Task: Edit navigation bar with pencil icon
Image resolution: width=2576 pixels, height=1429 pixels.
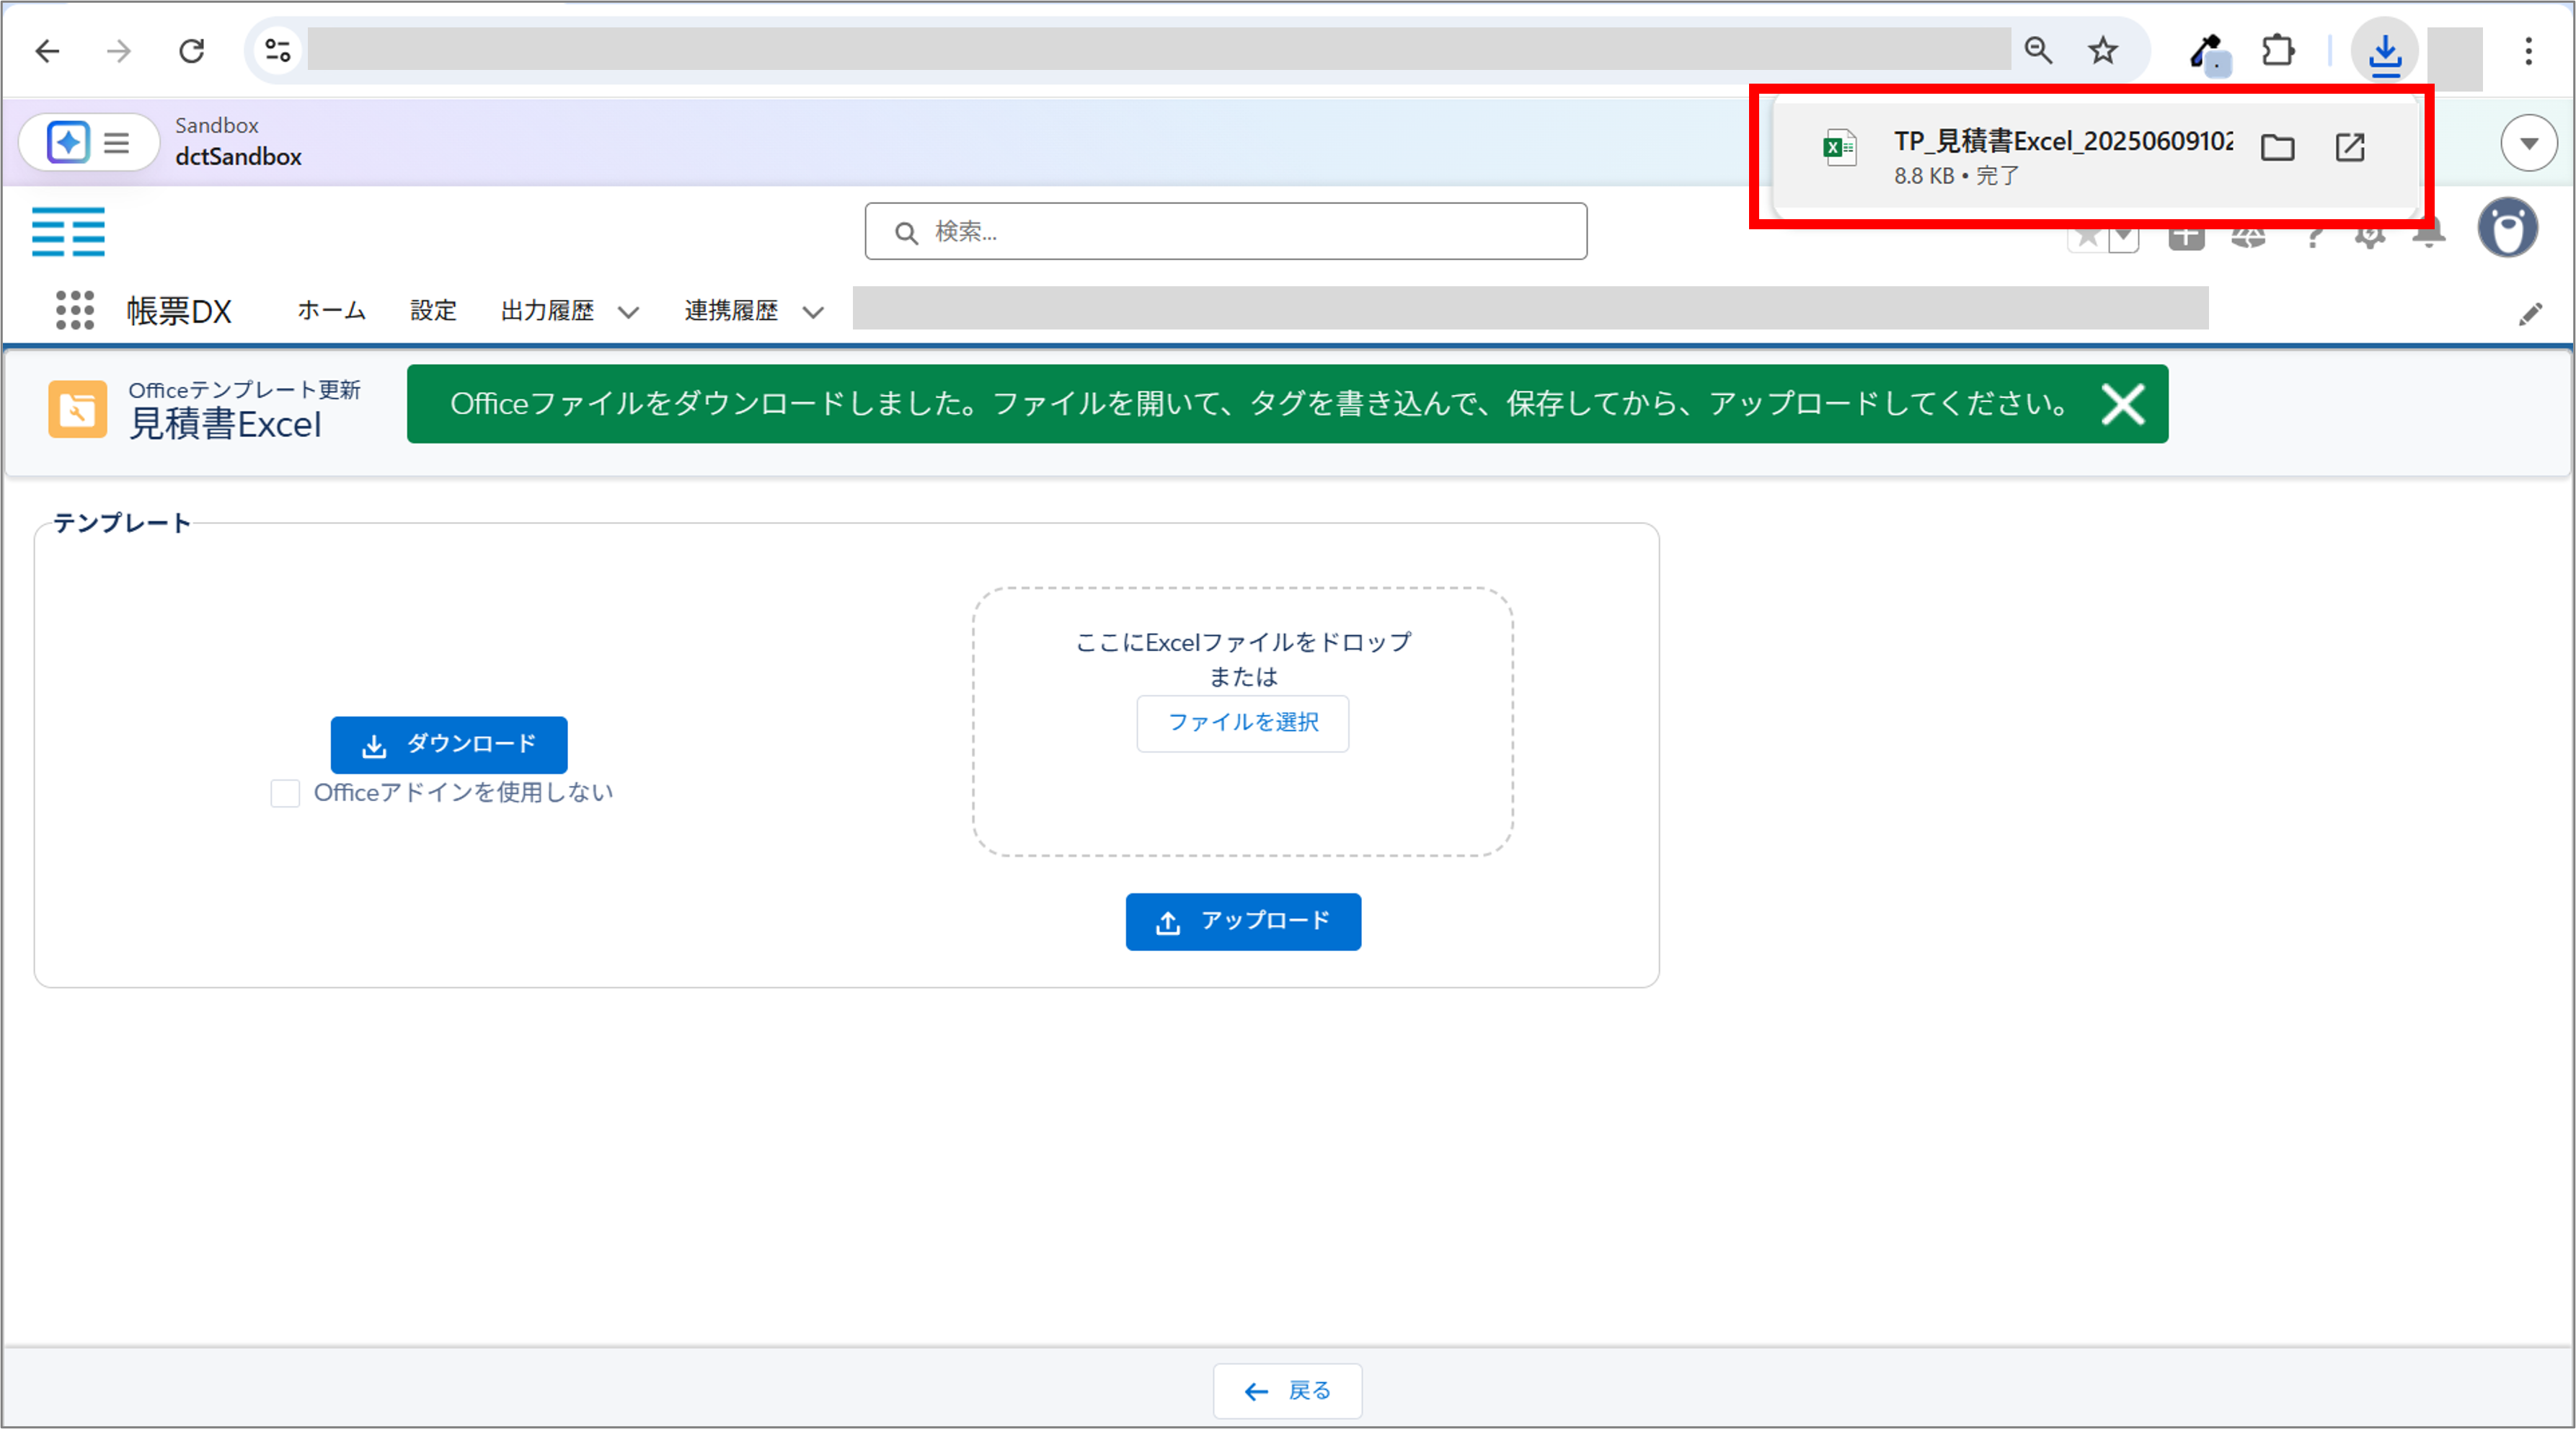Action: [x=2529, y=315]
